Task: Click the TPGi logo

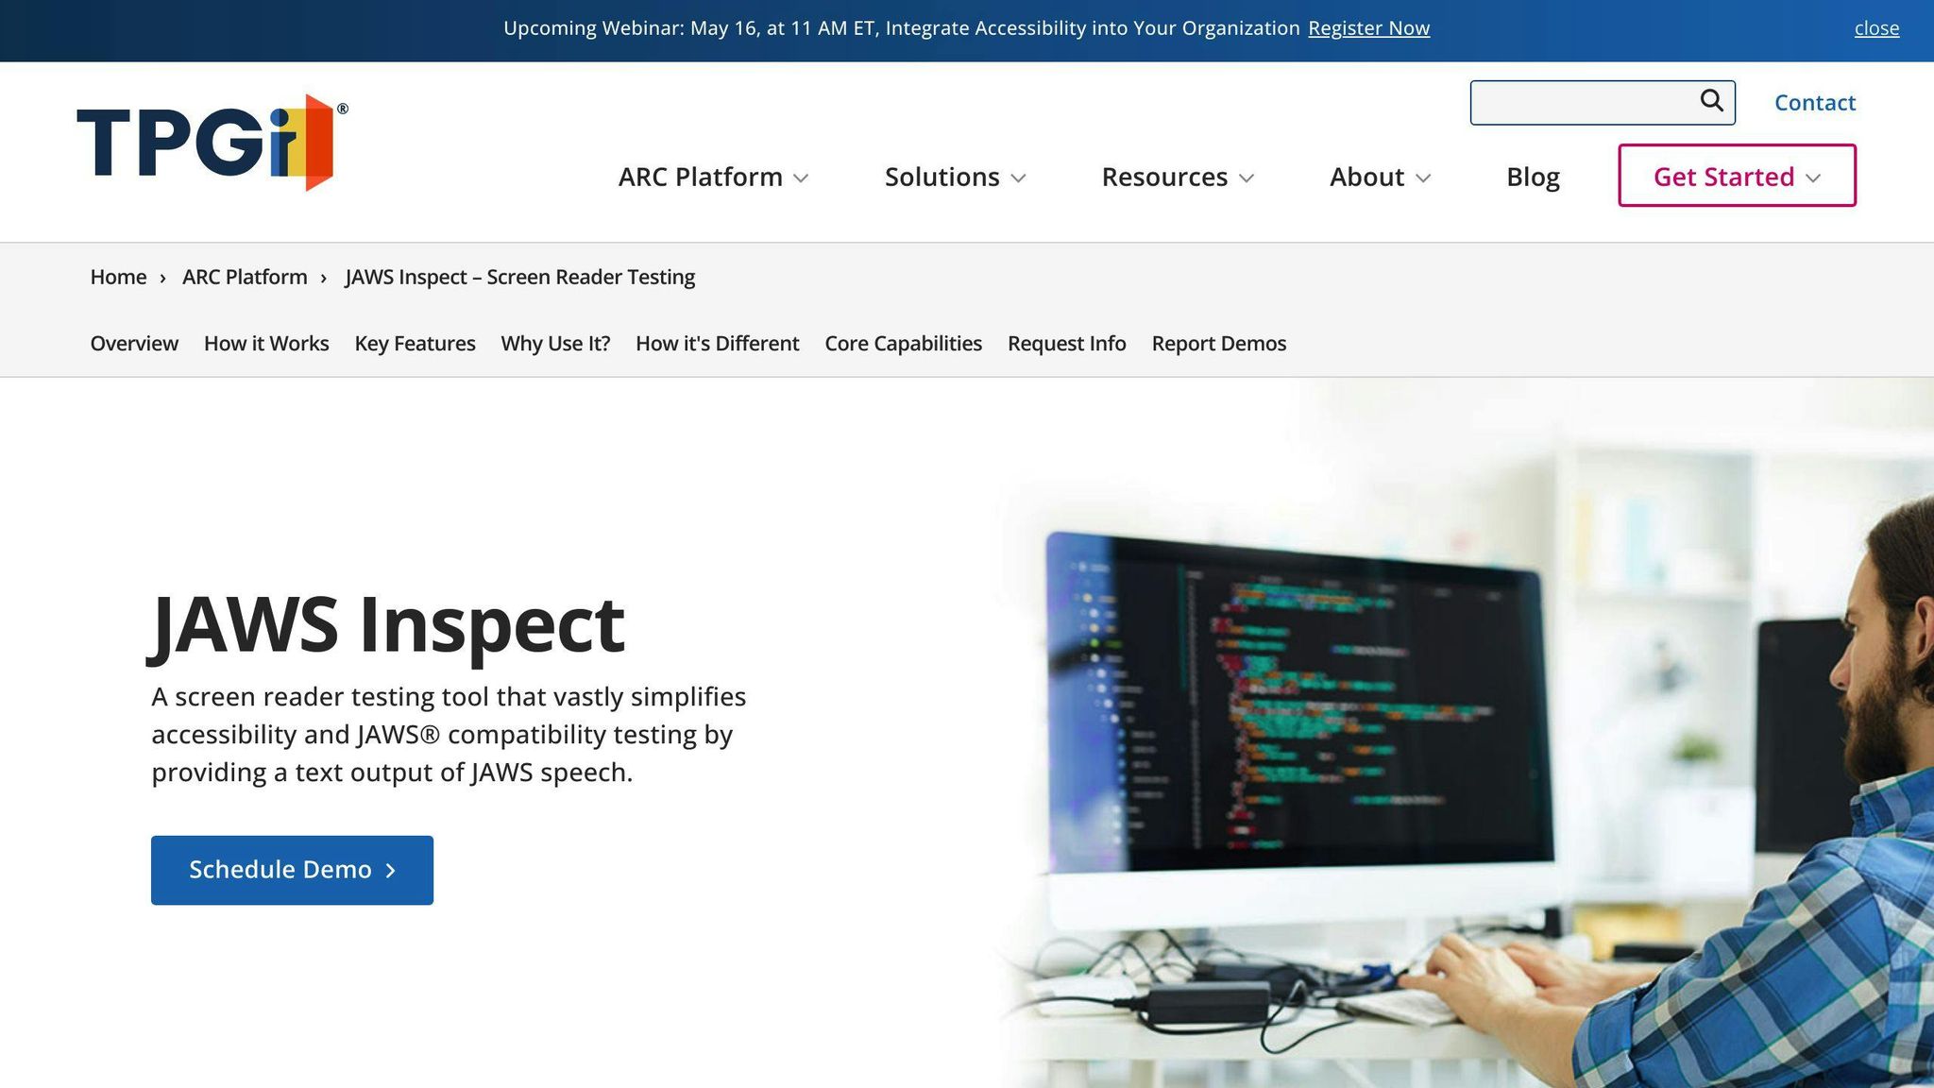Action: [212, 143]
